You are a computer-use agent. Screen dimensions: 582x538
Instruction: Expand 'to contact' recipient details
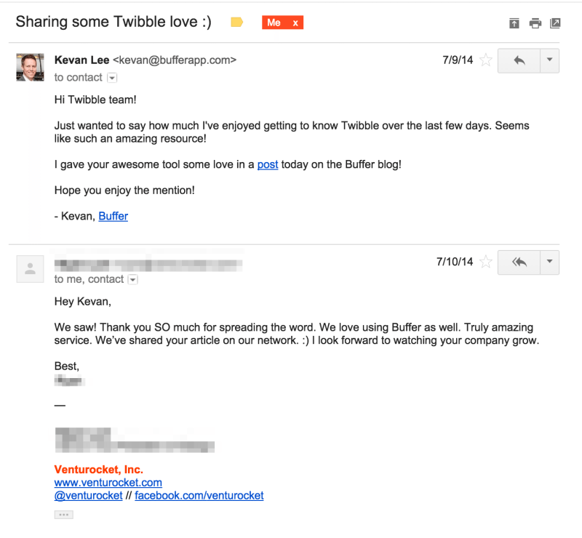pyautogui.click(x=111, y=77)
